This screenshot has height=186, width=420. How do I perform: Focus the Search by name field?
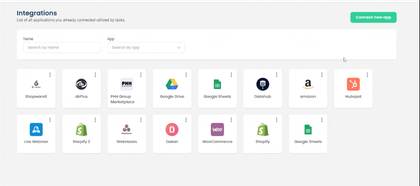[62, 48]
